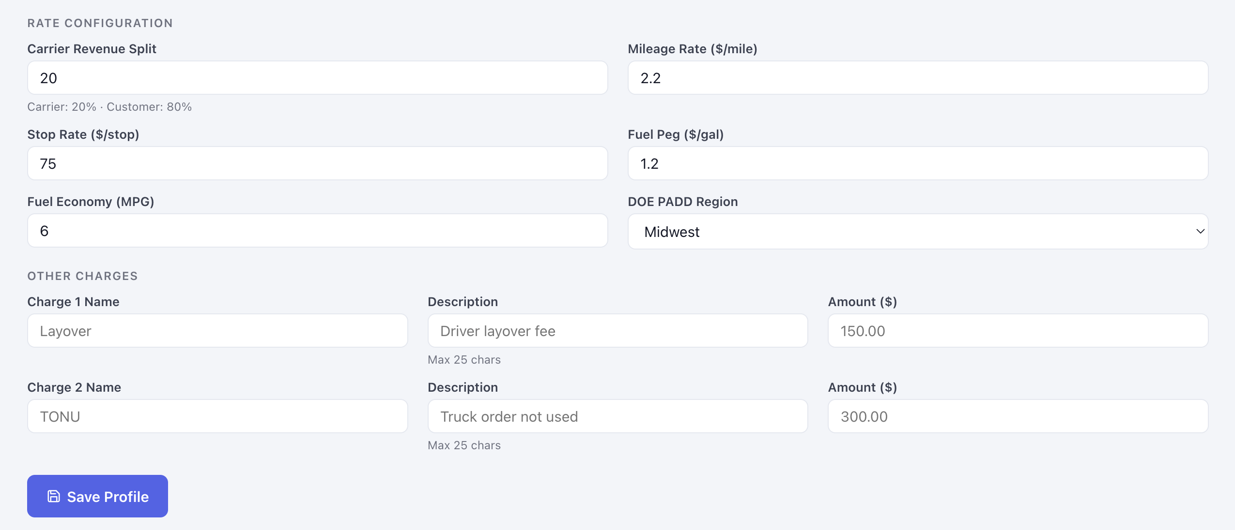Click into the Fuel Peg input
The height and width of the screenshot is (530, 1235).
pos(918,163)
